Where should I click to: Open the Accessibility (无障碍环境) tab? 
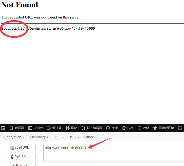pyautogui.click(x=163, y=128)
